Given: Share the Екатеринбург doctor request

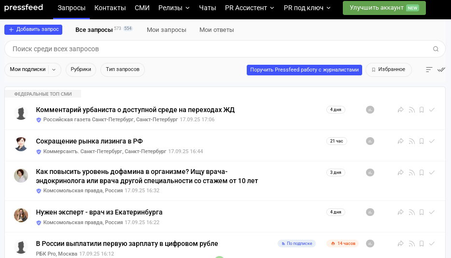Looking at the screenshot, I should coord(401,212).
